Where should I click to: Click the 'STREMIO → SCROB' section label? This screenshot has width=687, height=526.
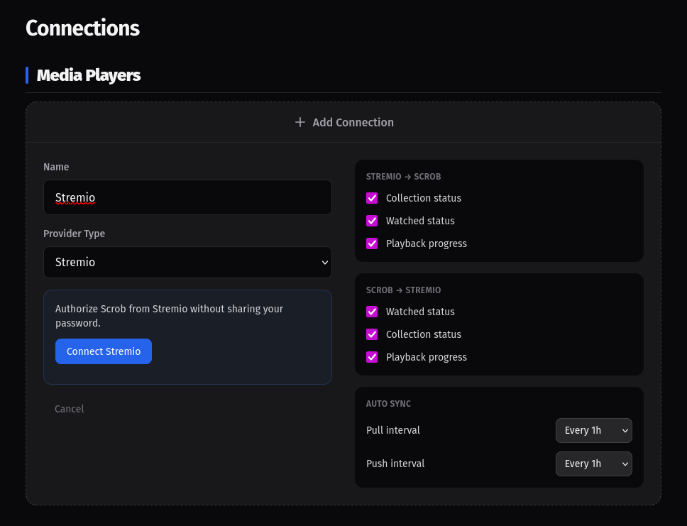point(404,177)
